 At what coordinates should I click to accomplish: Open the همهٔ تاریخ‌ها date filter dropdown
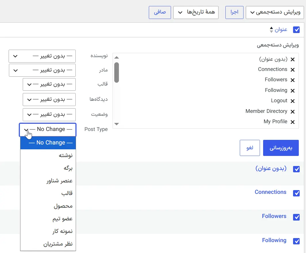pos(196,12)
